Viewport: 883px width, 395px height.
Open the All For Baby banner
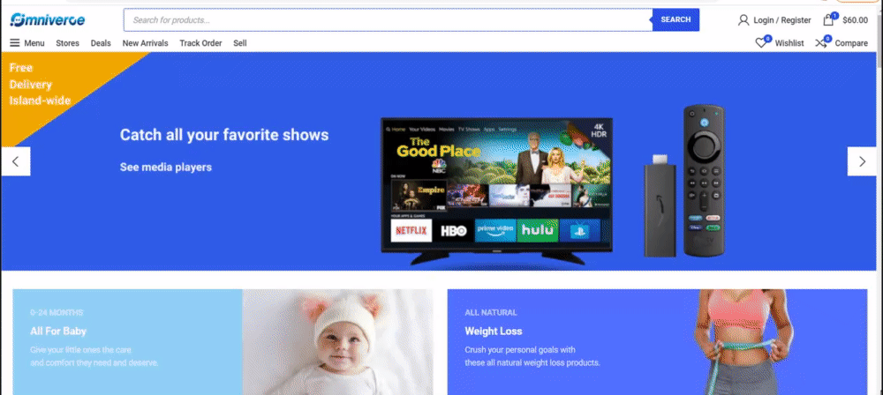[x=223, y=342]
